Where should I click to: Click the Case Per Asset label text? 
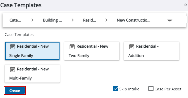point(168,89)
